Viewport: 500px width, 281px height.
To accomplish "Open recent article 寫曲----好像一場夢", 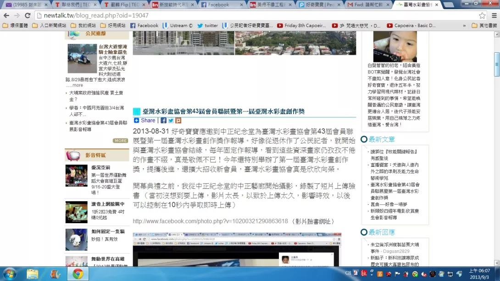I will pos(389,204).
